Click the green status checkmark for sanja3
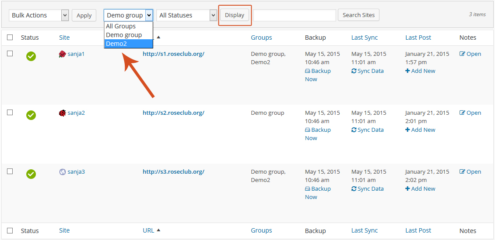 (31, 174)
